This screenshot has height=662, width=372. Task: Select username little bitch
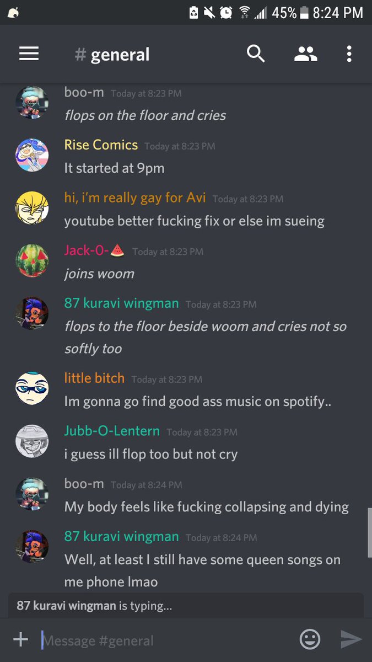tap(94, 378)
